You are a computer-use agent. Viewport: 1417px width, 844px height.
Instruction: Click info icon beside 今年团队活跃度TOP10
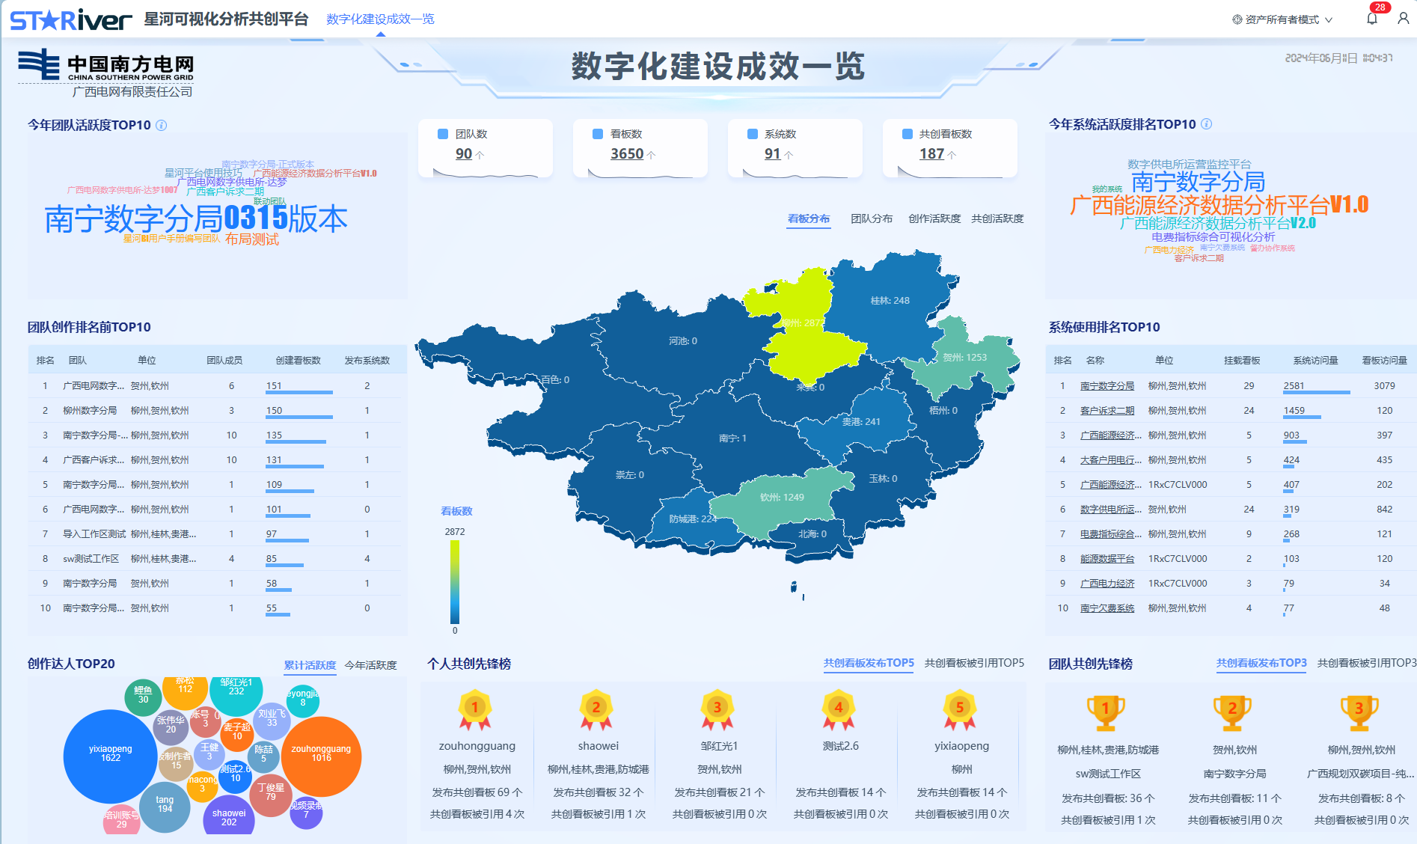pos(161,125)
